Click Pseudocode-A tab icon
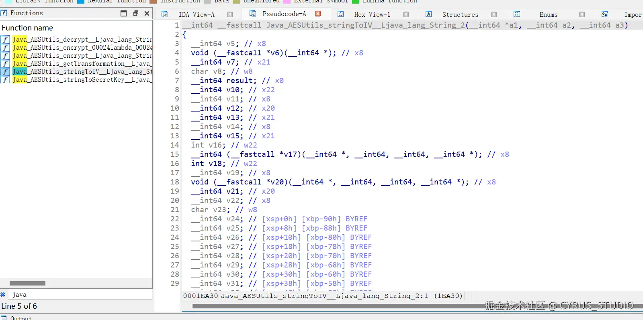Viewport: 643px width, 320px height. (x=253, y=14)
